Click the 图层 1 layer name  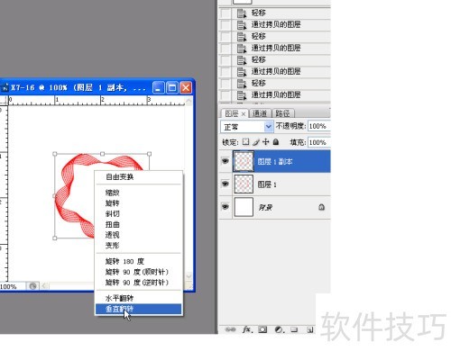pos(267,184)
